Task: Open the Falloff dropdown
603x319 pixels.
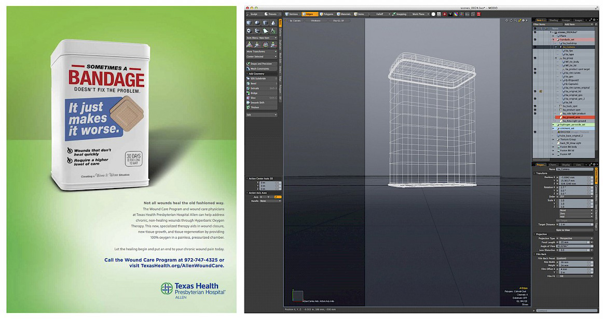Action: 382,14
